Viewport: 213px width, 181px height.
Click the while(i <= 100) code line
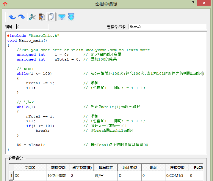tap(34, 74)
